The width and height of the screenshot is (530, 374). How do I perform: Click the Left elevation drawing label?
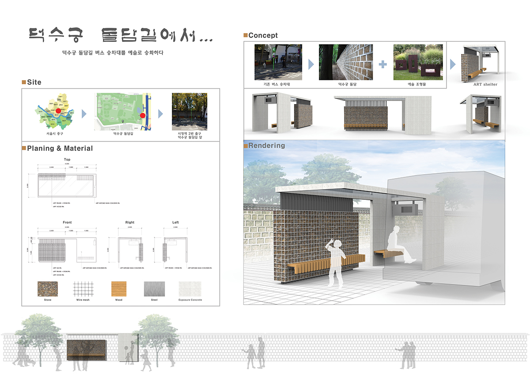(x=176, y=222)
